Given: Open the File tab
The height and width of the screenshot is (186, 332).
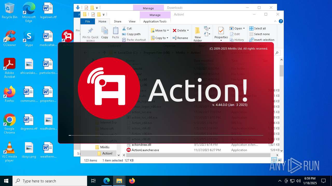Looking at the screenshot, I should (88, 21).
